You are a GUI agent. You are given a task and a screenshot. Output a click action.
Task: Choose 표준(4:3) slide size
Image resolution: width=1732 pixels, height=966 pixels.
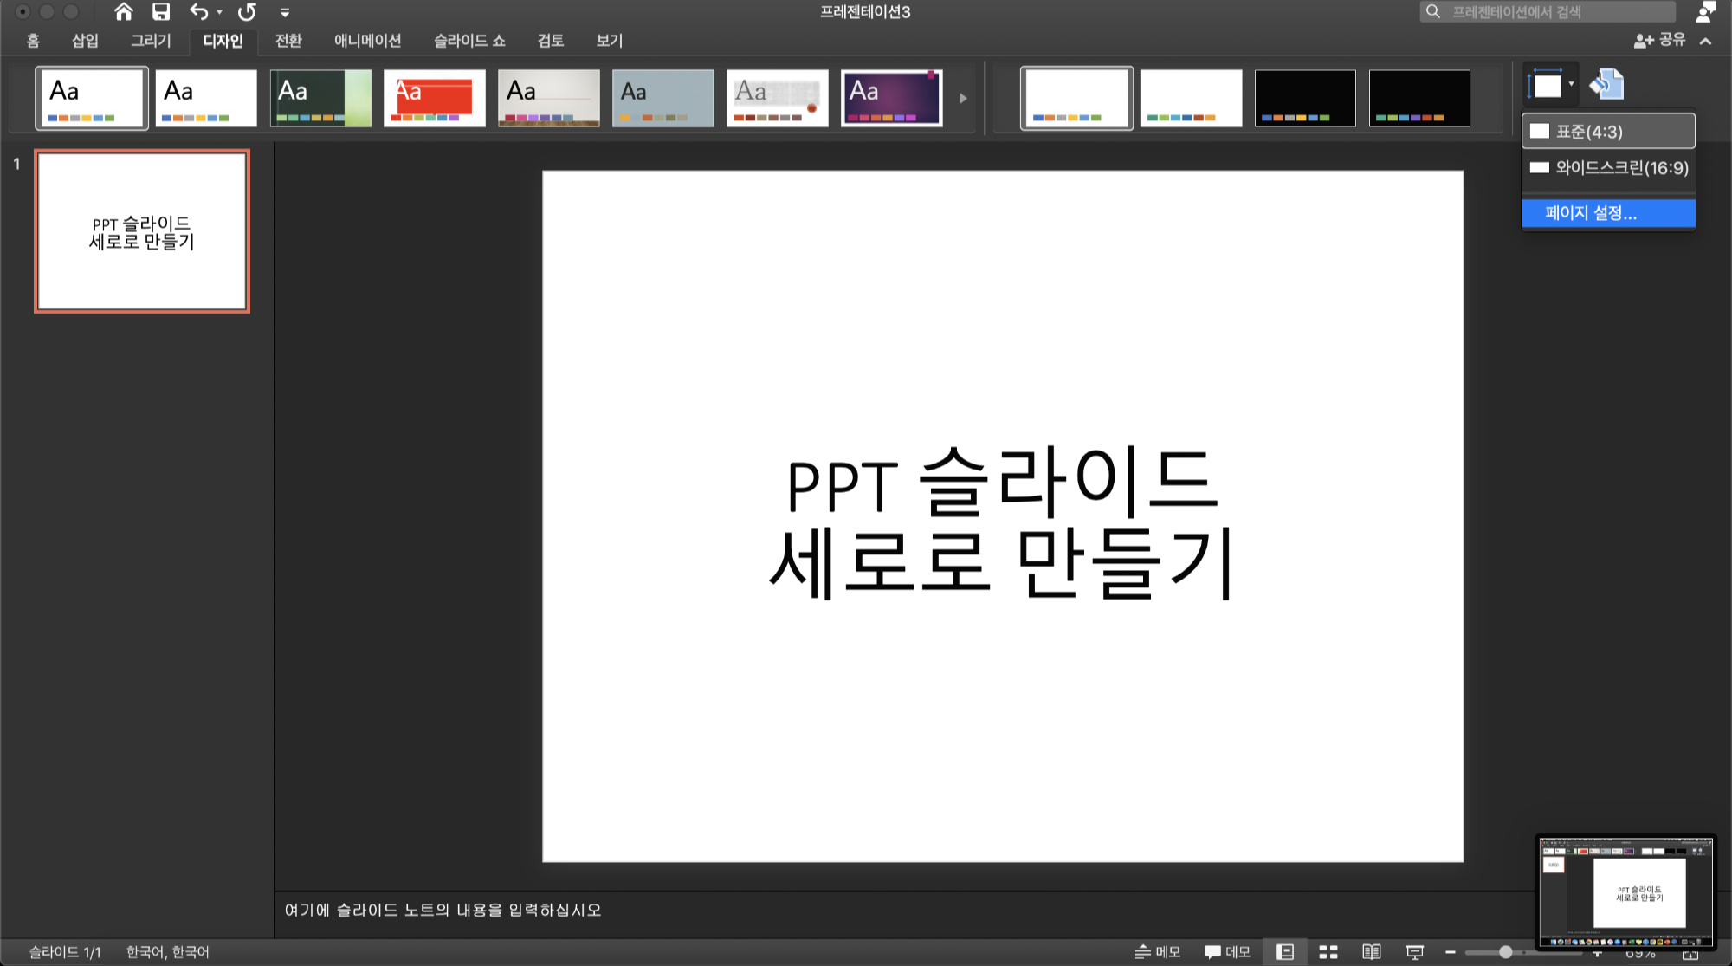pos(1608,132)
